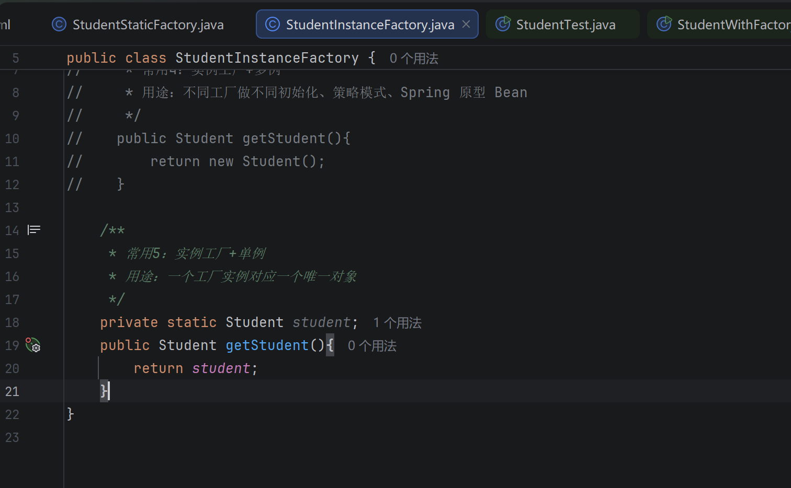Click line number 5 in the gutter

coord(16,58)
